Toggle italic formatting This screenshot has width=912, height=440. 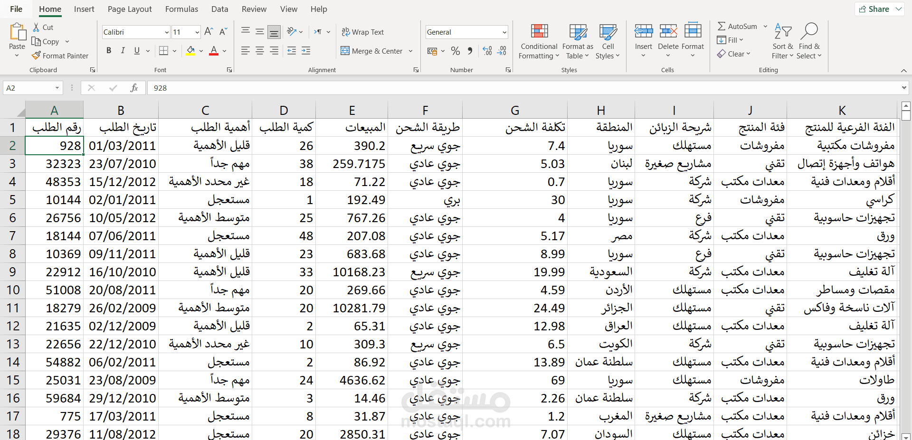pos(123,51)
